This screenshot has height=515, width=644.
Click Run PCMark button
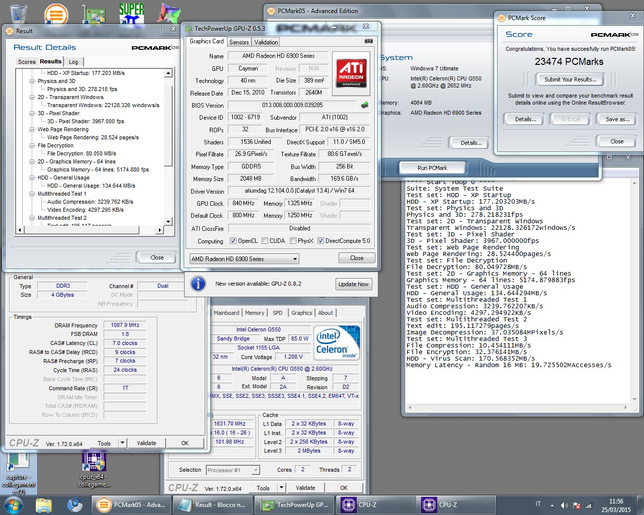pyautogui.click(x=432, y=168)
